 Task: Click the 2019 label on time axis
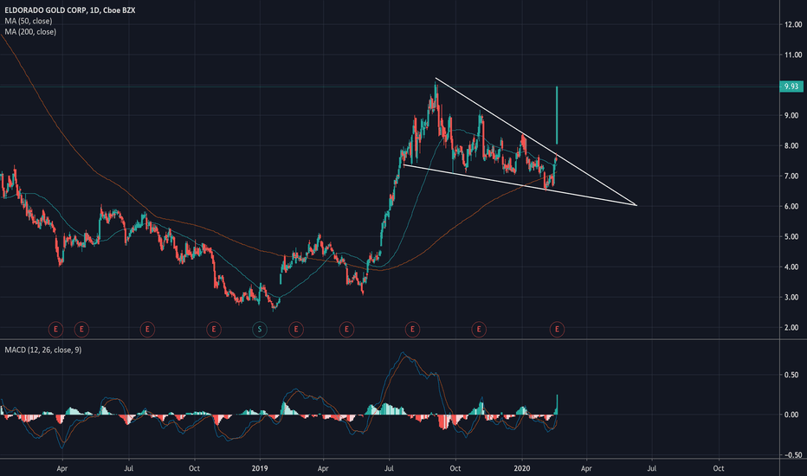click(260, 468)
